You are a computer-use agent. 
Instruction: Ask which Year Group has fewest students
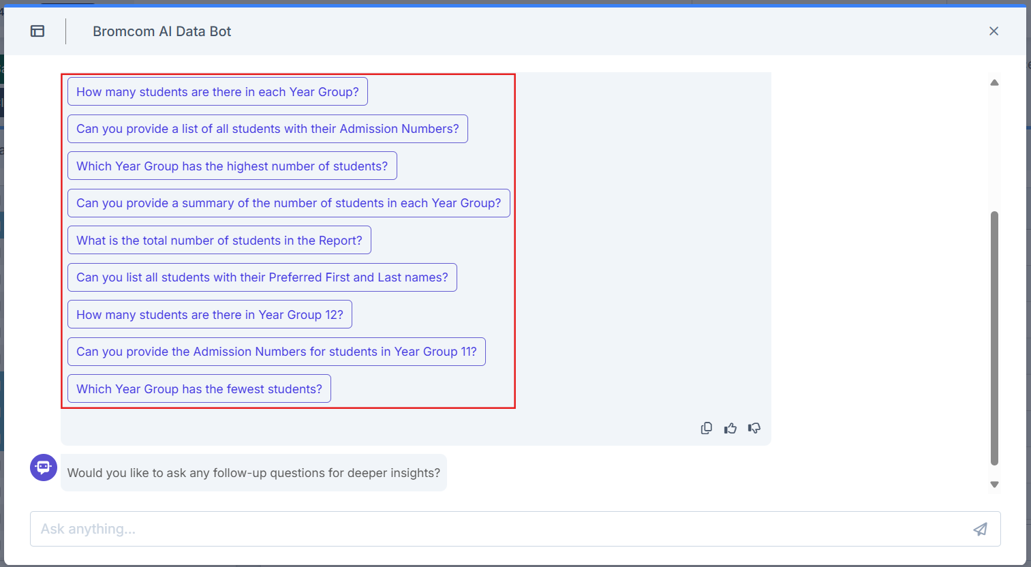[x=199, y=388]
